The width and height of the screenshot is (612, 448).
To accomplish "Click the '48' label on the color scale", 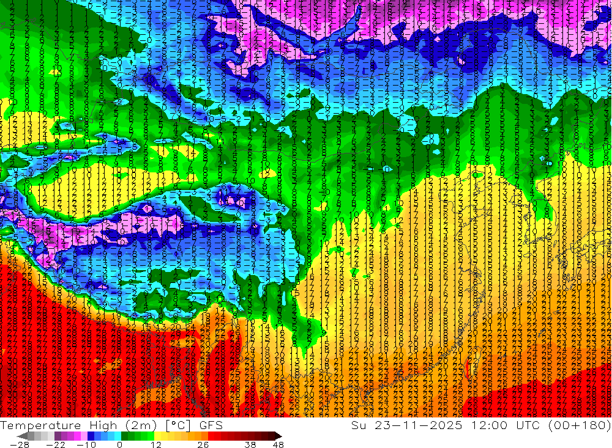I will point(278,445).
